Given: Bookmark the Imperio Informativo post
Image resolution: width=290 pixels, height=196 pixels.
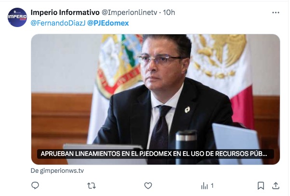Looking at the screenshot, I should [261, 185].
